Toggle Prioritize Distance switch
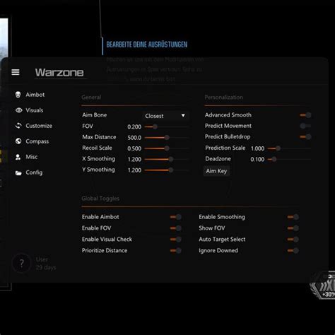Image resolution: width=335 pixels, height=335 pixels. pos(176,250)
